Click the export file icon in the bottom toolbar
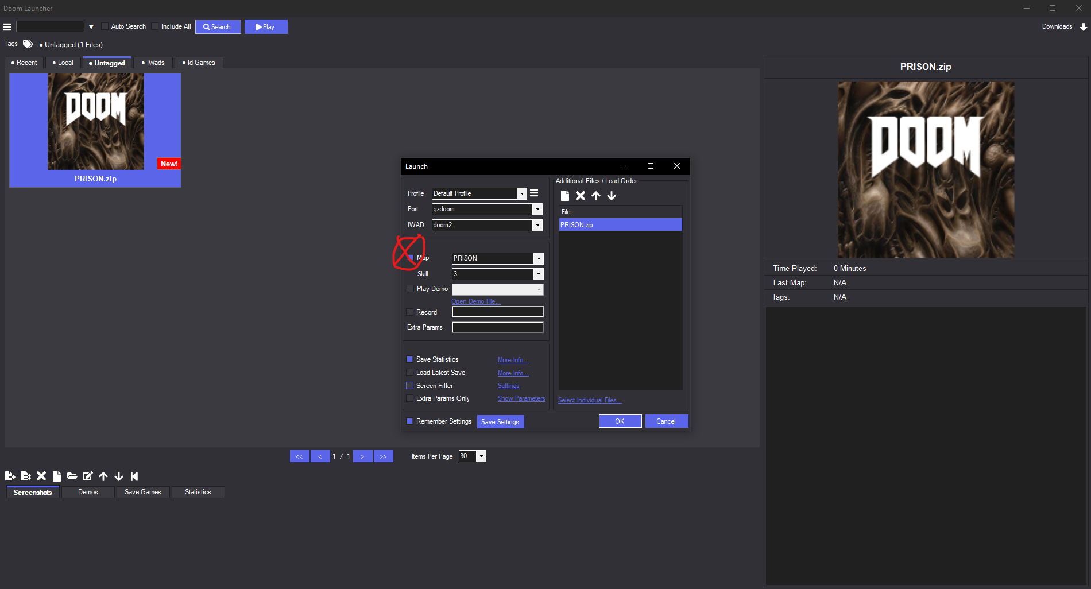Viewport: 1091px width, 589px height. tap(10, 476)
